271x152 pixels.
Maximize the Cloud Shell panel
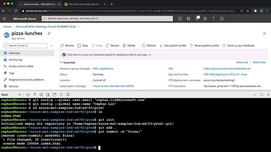pyautogui.click(x=262, y=95)
